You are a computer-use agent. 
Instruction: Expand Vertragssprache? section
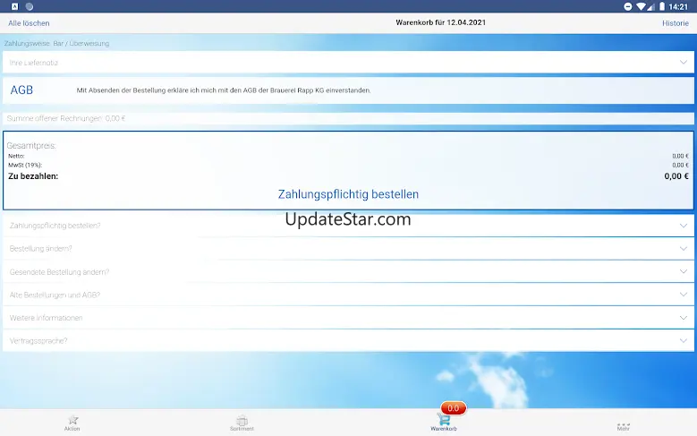click(x=348, y=341)
